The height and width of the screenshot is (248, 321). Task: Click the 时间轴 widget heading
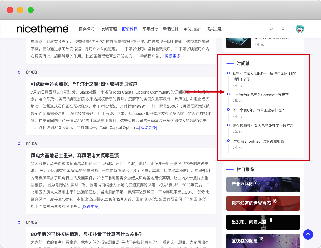point(243,63)
